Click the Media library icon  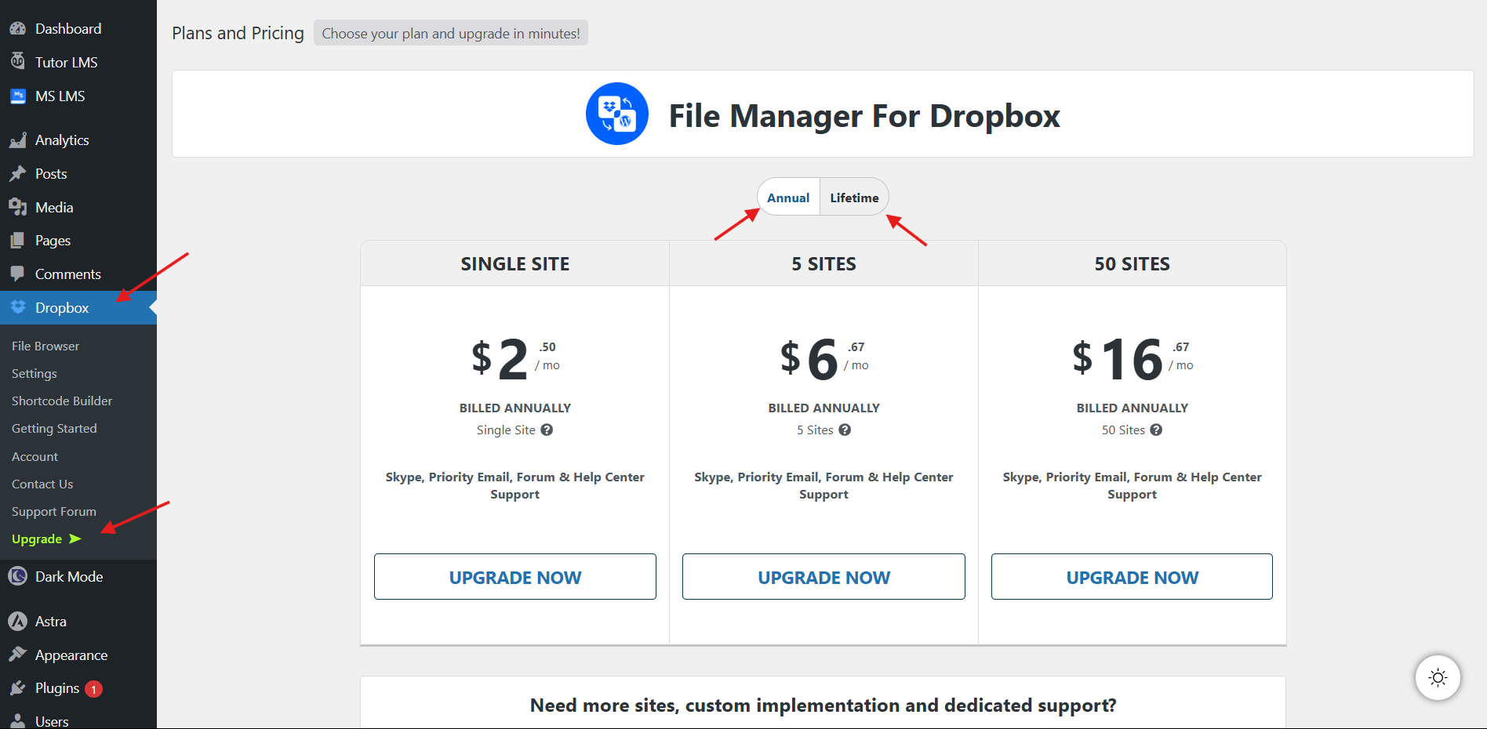17,207
